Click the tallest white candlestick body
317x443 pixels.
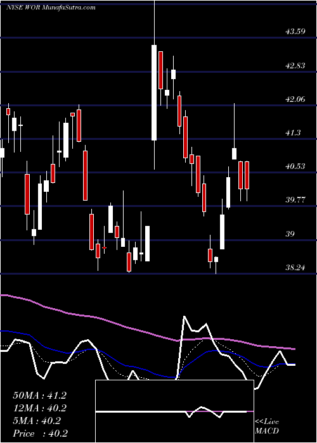[154, 92]
